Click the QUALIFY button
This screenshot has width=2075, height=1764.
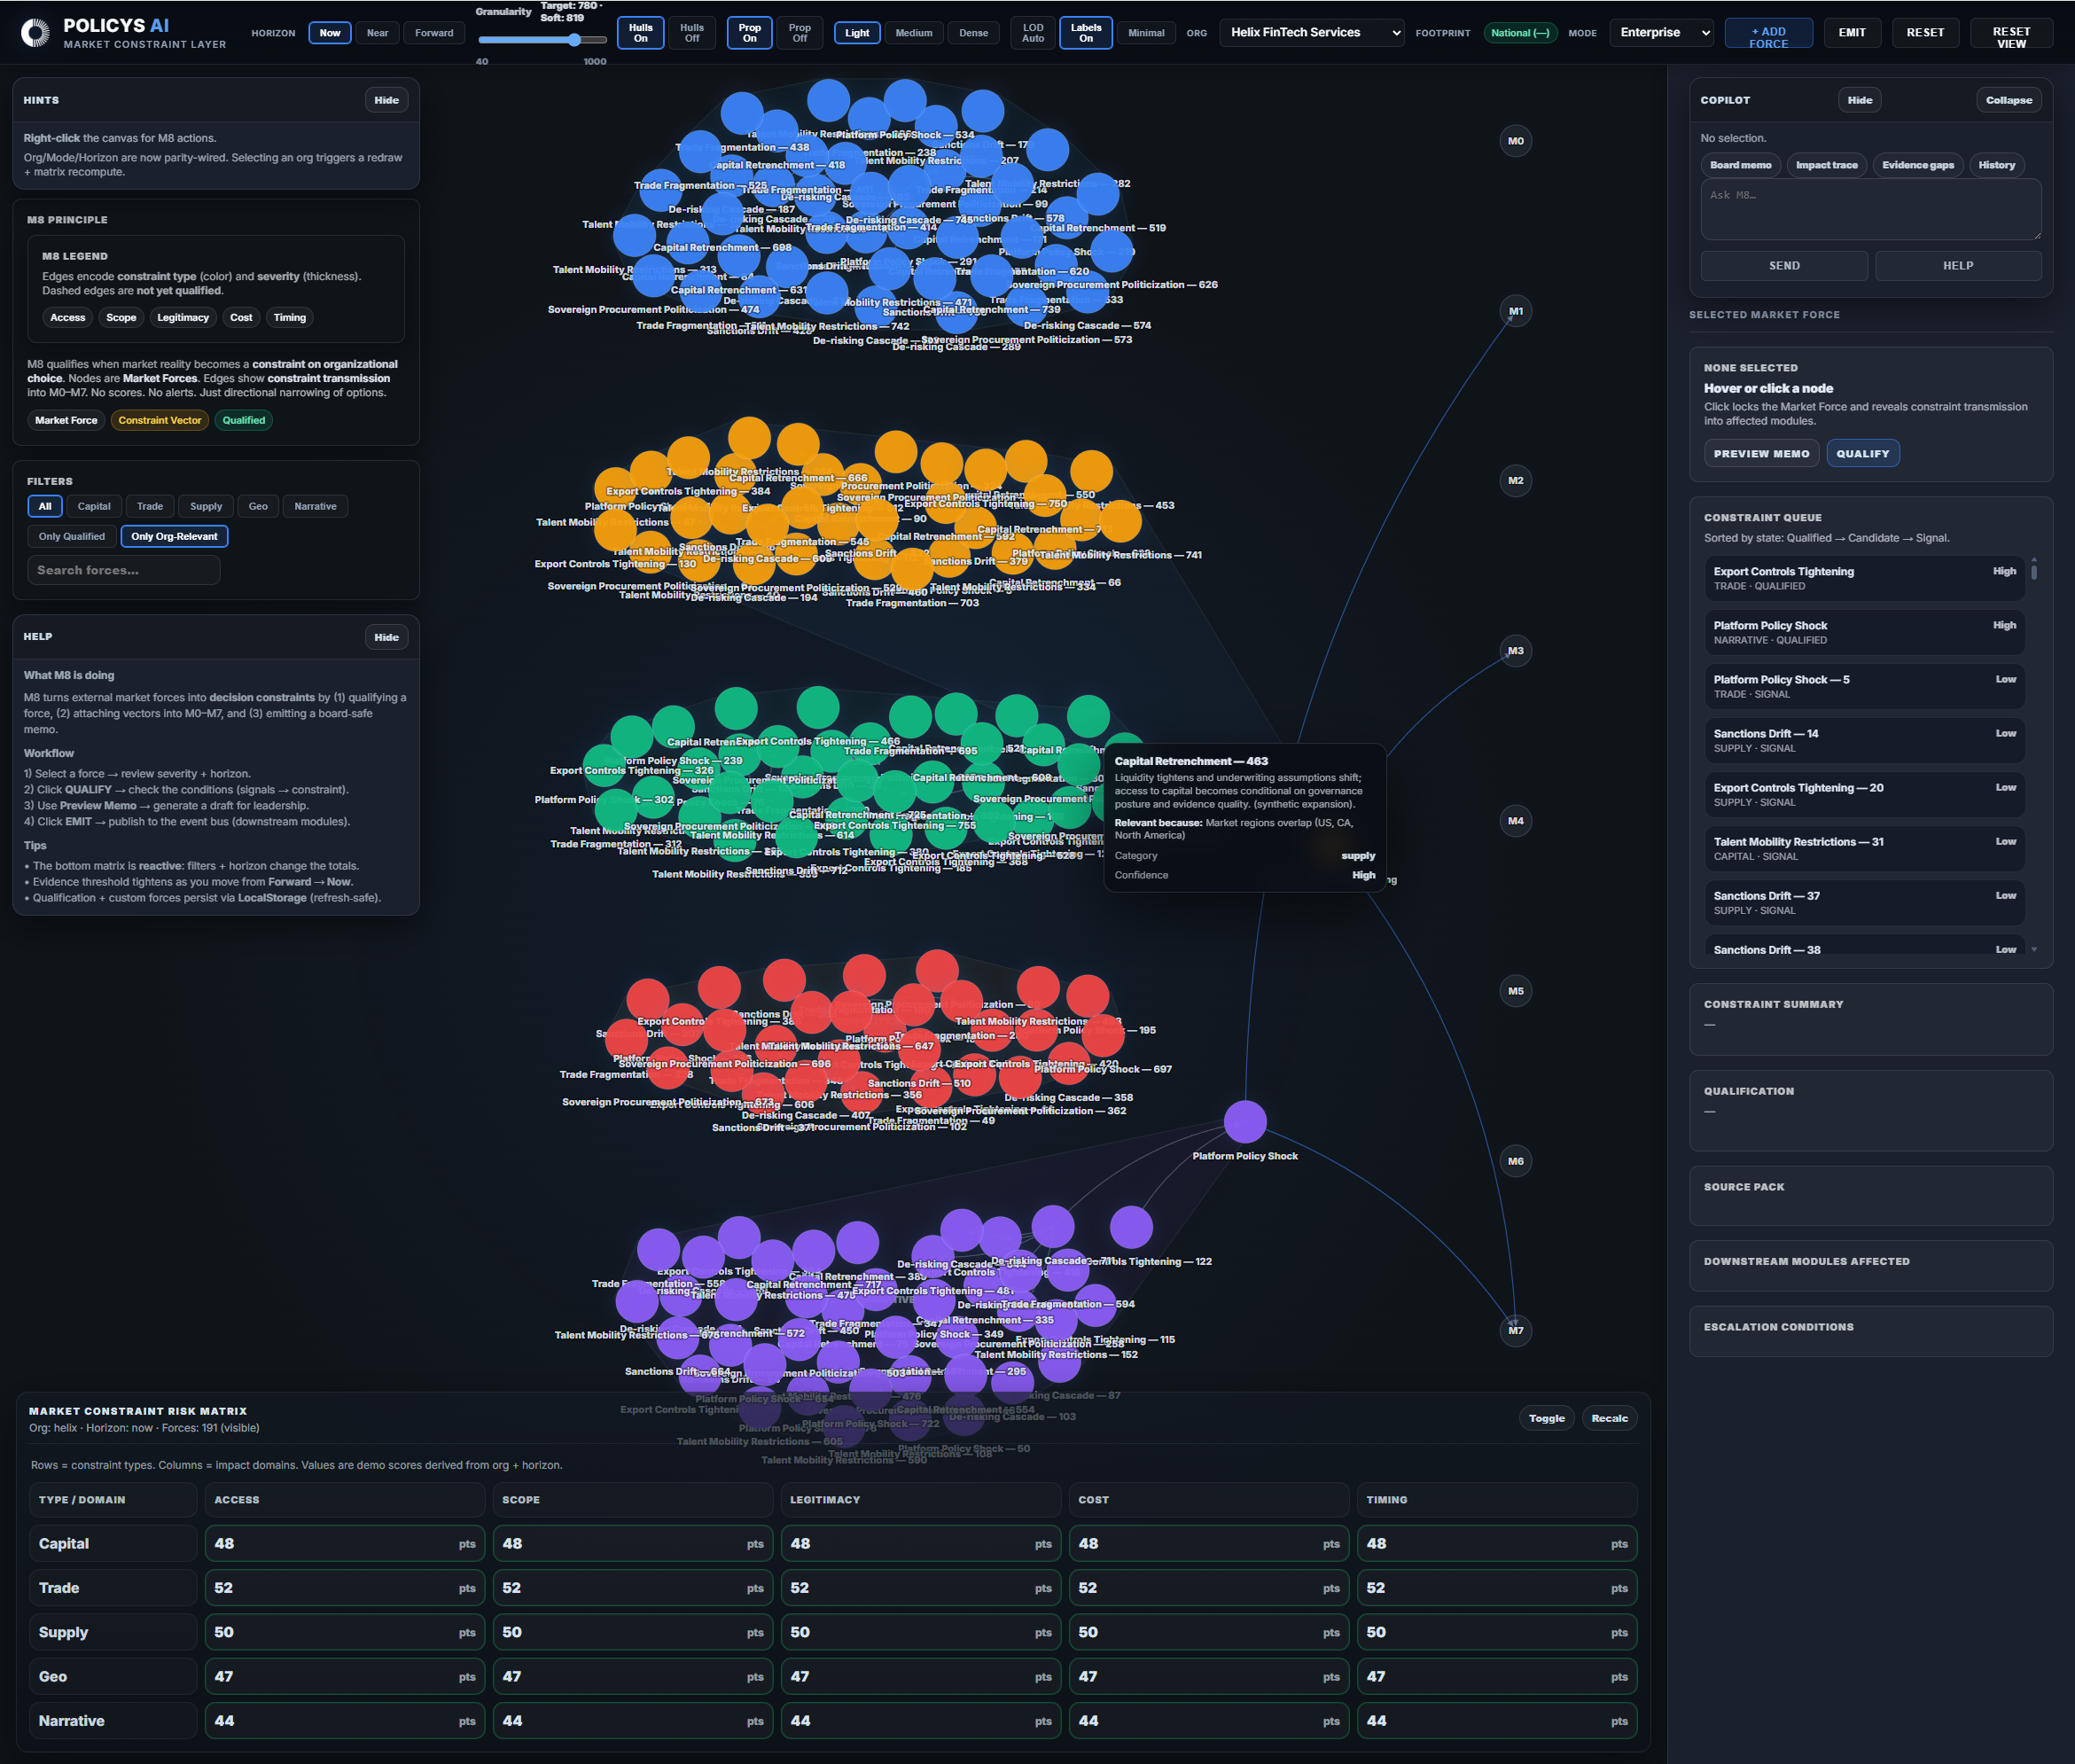pos(1861,454)
